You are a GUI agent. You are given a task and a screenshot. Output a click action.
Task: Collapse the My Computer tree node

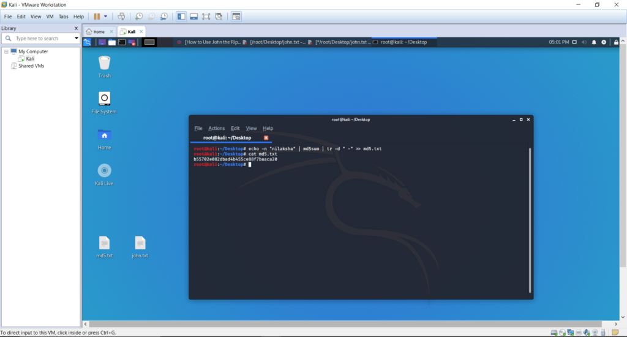(6, 51)
